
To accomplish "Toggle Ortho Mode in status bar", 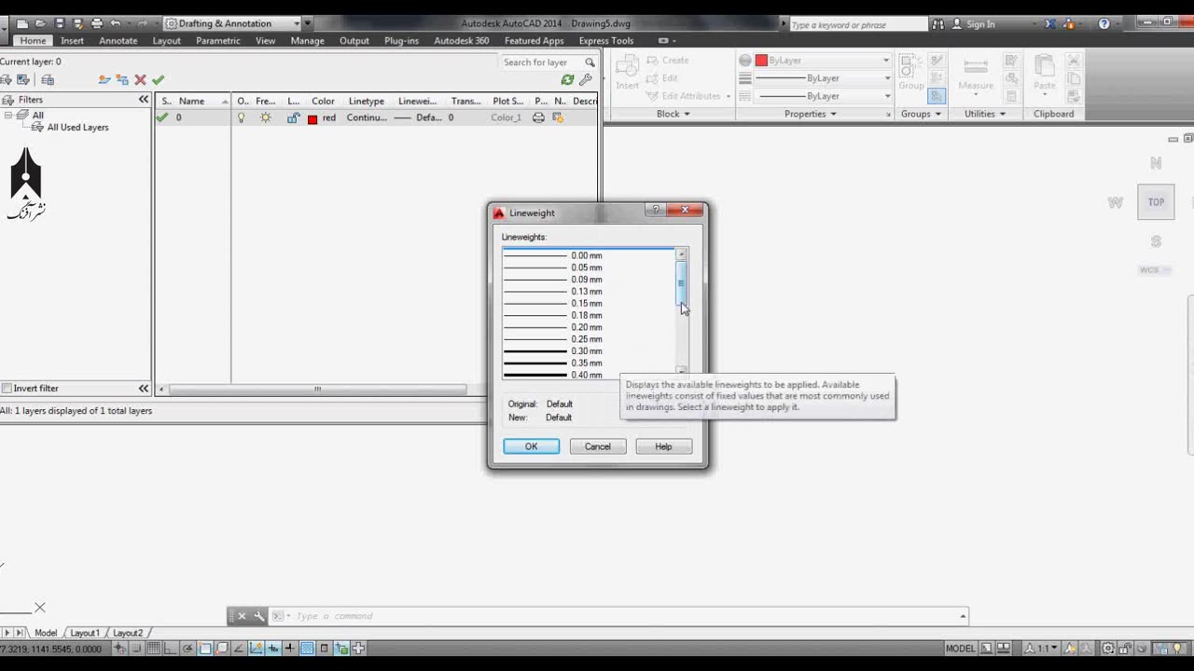I will pos(171,649).
